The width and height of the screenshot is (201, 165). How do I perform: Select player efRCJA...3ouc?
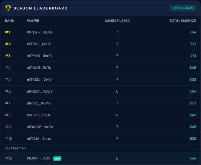(39, 139)
